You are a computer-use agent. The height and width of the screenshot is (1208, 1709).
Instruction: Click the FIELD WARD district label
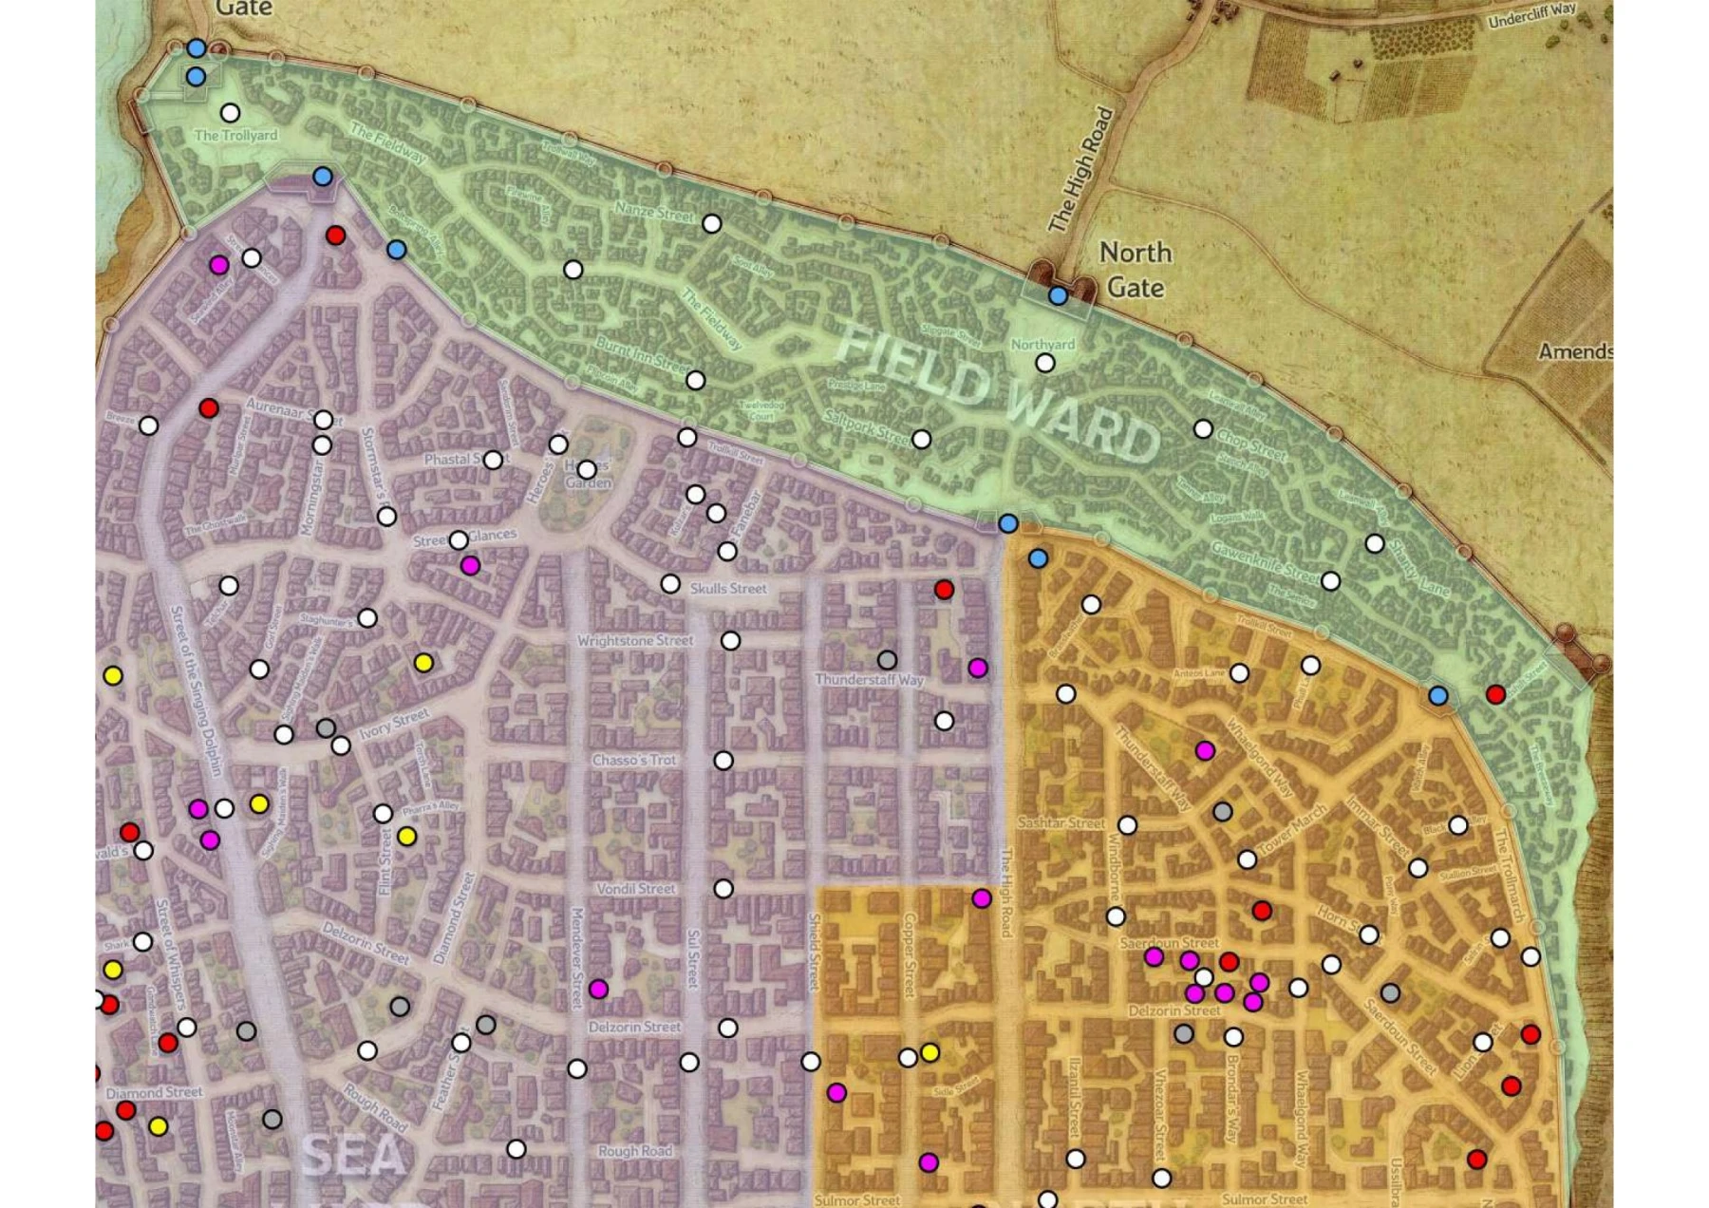pos(997,394)
